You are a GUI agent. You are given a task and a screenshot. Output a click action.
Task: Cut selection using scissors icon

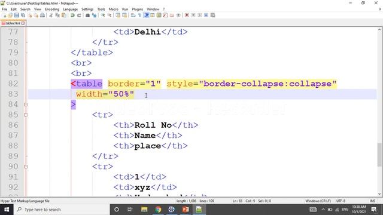pos(51,16)
